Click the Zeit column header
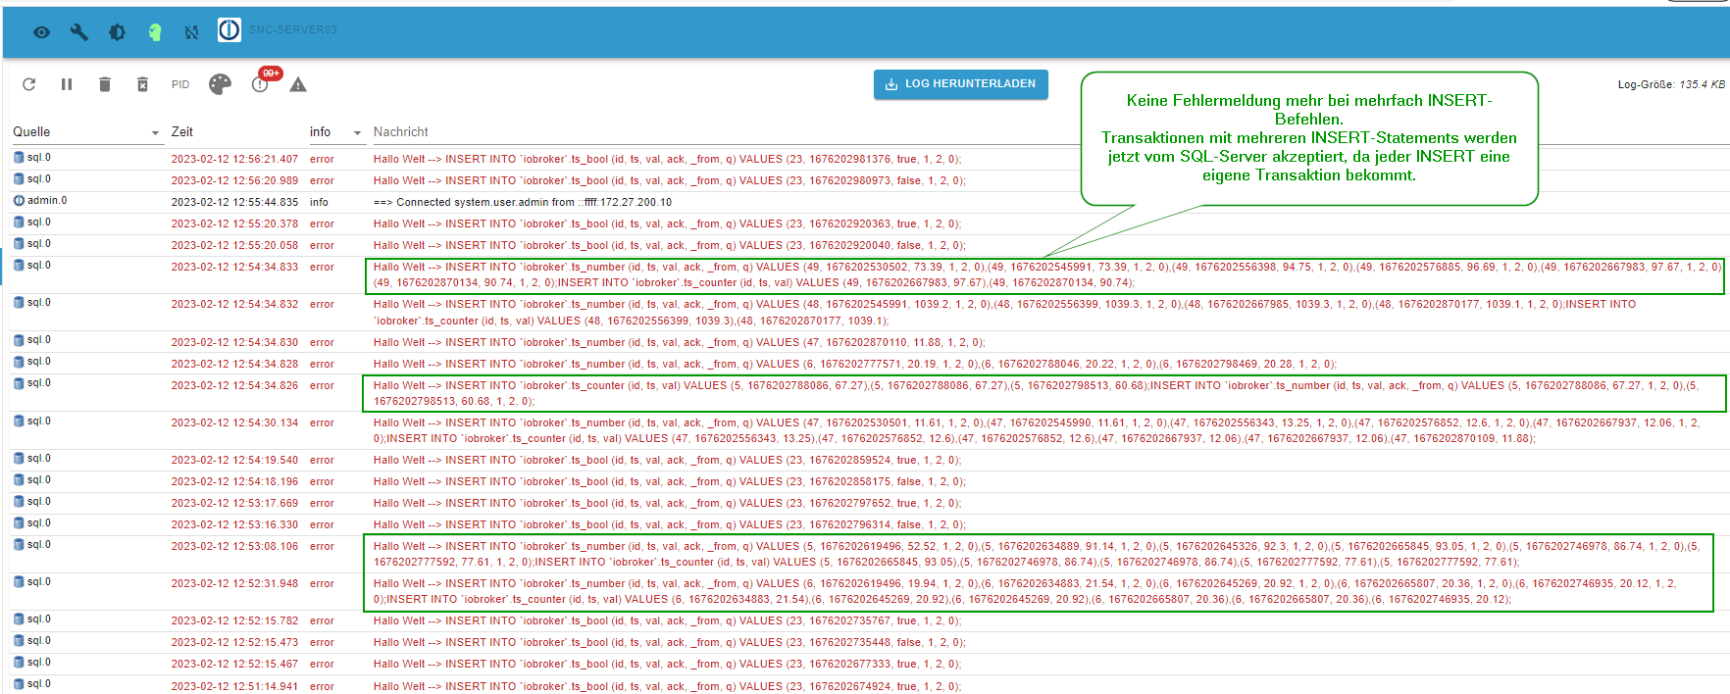The height and width of the screenshot is (694, 1730). (x=182, y=132)
